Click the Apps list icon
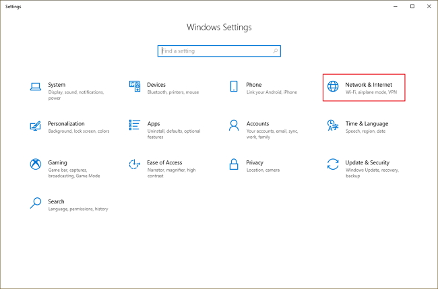 [134, 125]
